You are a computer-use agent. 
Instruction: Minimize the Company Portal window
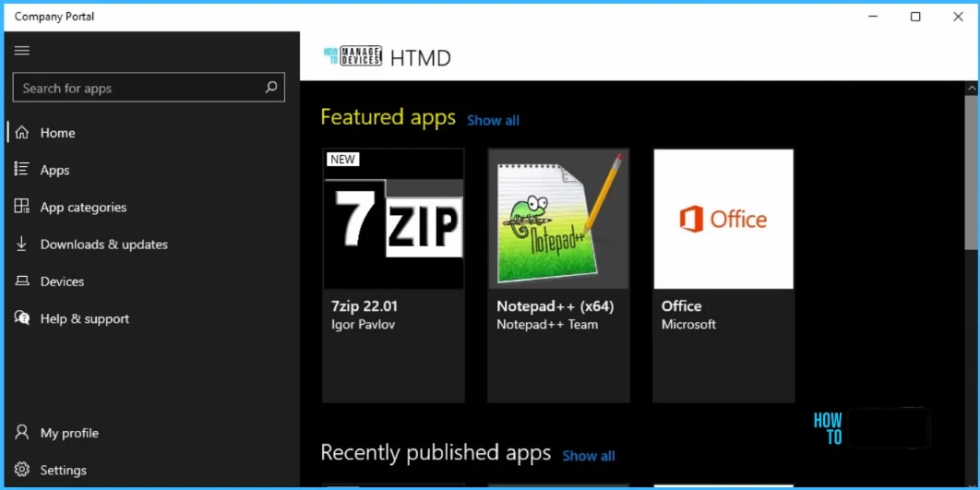tap(873, 17)
